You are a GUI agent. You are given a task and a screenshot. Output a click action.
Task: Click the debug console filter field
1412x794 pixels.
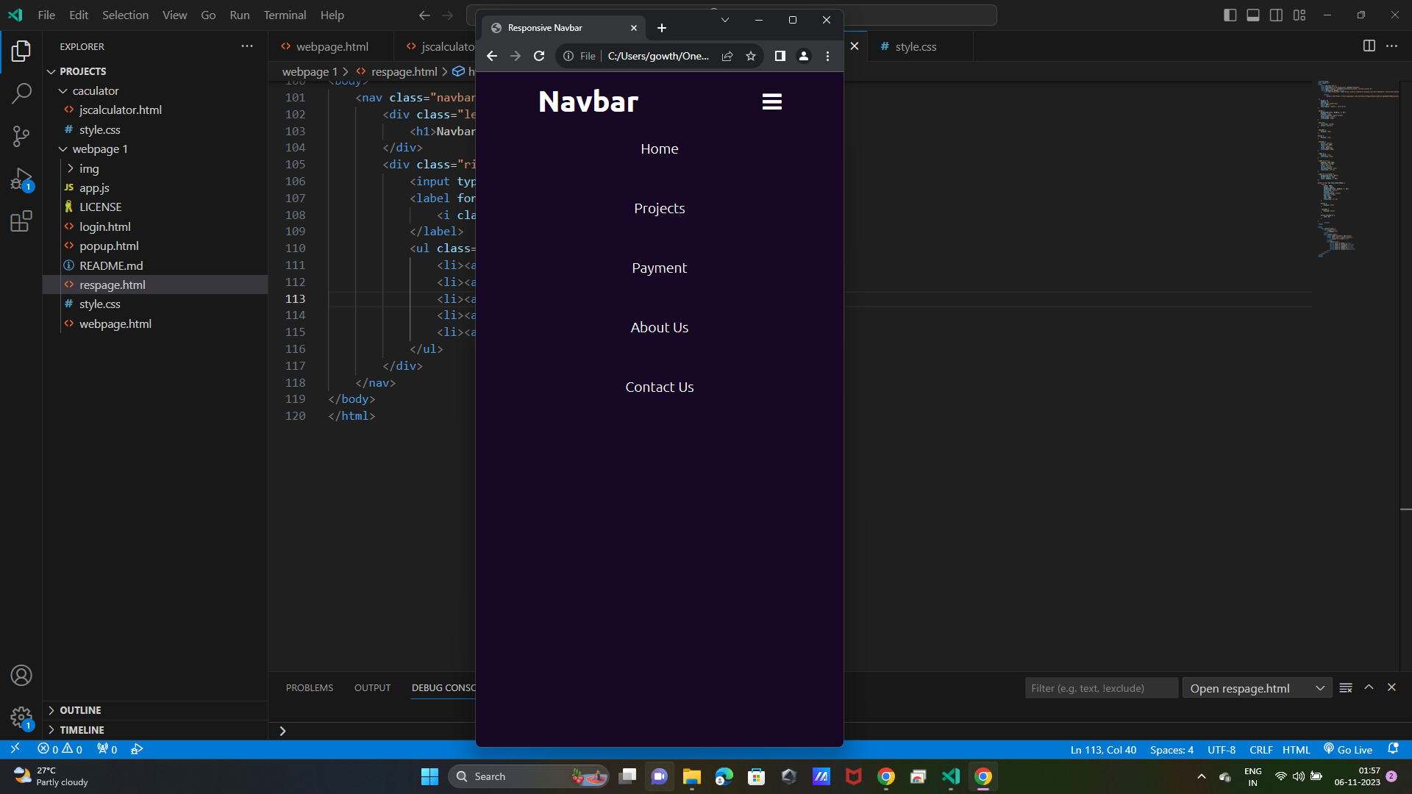pos(1101,688)
